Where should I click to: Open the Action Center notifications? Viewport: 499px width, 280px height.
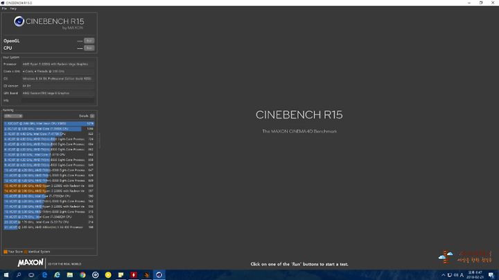[491, 275]
